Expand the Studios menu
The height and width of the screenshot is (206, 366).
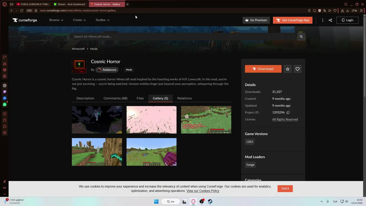103,20
